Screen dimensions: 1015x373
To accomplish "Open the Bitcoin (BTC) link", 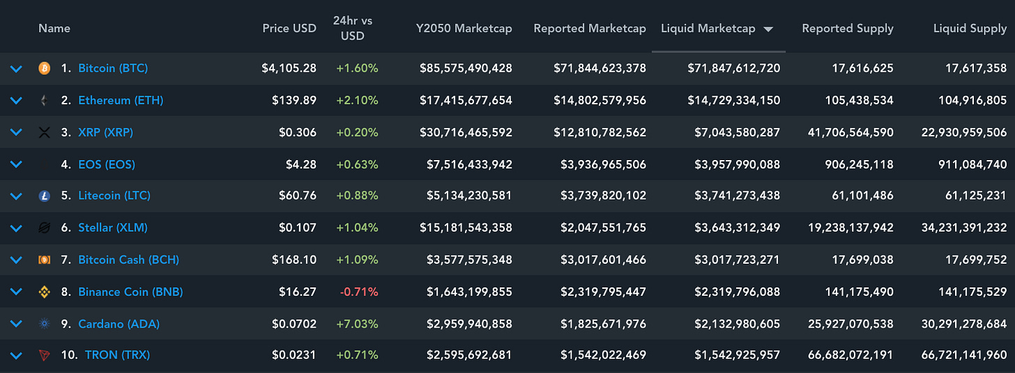I will pyautogui.click(x=113, y=68).
